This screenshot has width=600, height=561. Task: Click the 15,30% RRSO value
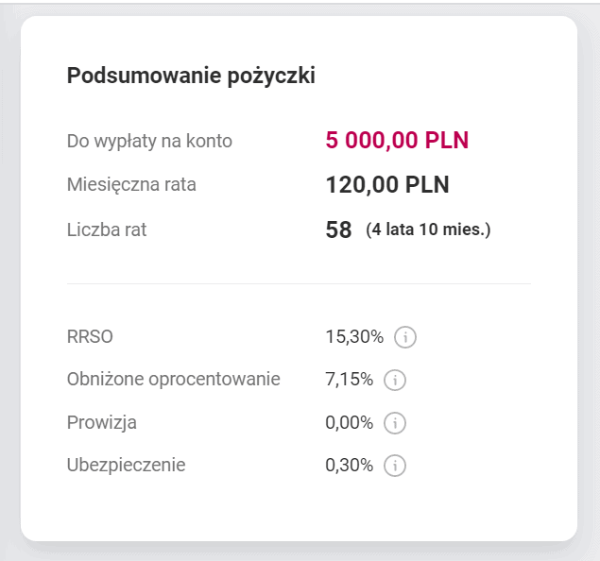point(354,336)
